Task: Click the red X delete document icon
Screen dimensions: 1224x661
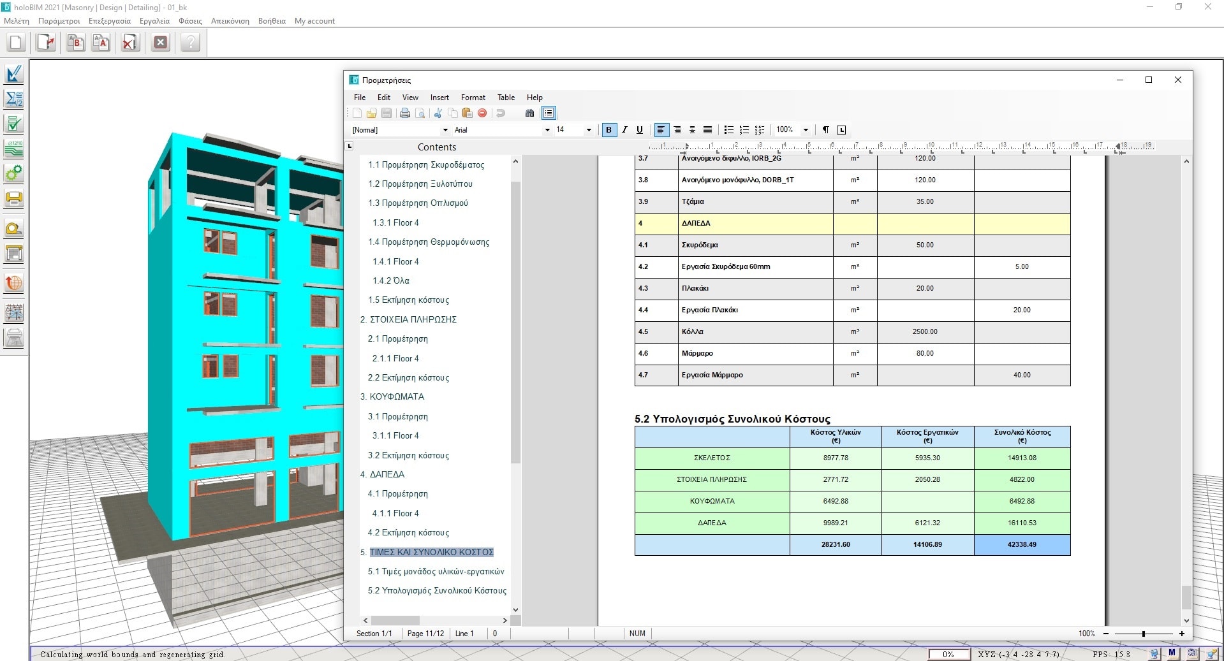Action: click(x=130, y=43)
